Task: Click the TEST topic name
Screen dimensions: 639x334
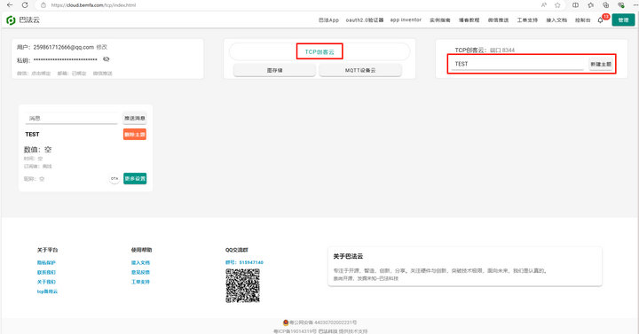Action: tap(32, 135)
